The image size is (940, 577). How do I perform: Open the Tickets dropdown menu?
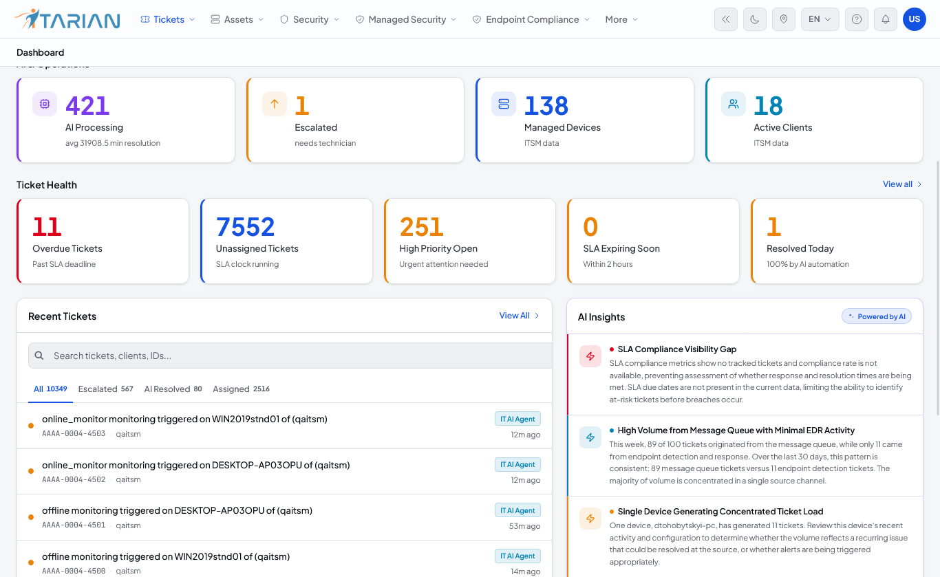[x=168, y=19]
